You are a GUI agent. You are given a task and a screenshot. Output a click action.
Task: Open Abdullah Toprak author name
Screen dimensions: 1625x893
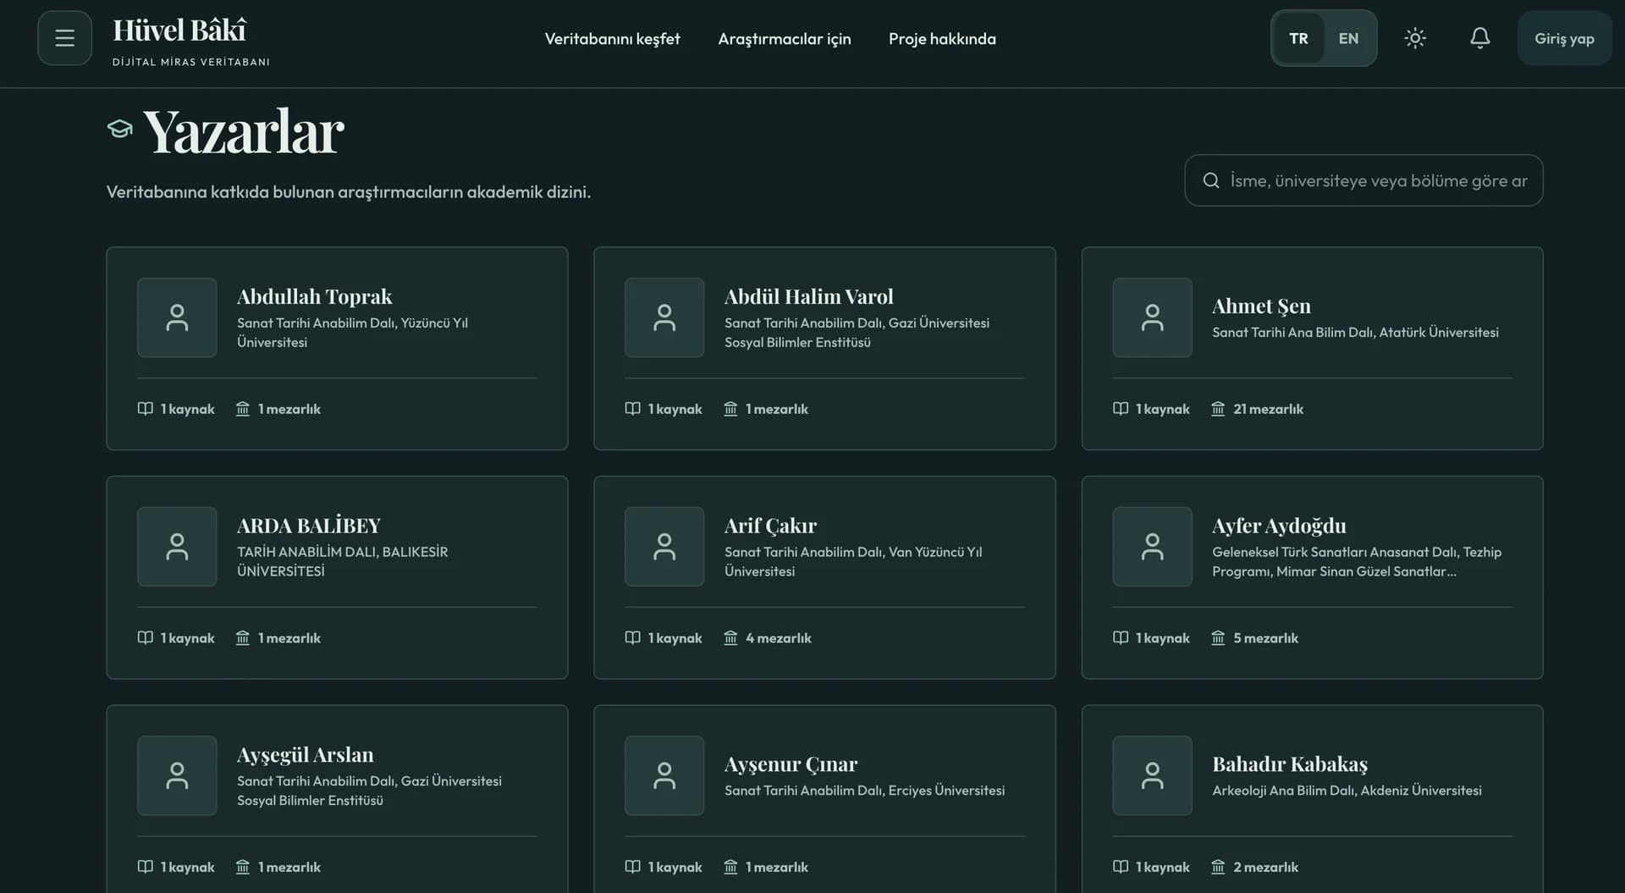click(314, 296)
